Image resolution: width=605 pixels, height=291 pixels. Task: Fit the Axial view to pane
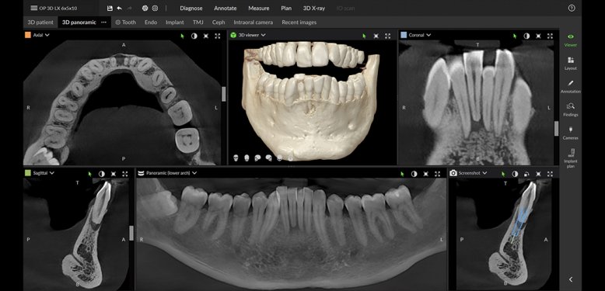tap(206, 36)
